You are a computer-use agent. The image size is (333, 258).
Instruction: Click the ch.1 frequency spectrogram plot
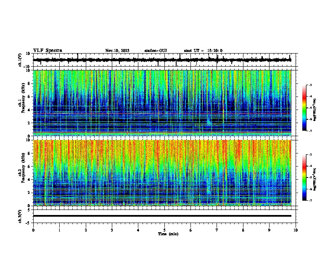click(x=162, y=103)
